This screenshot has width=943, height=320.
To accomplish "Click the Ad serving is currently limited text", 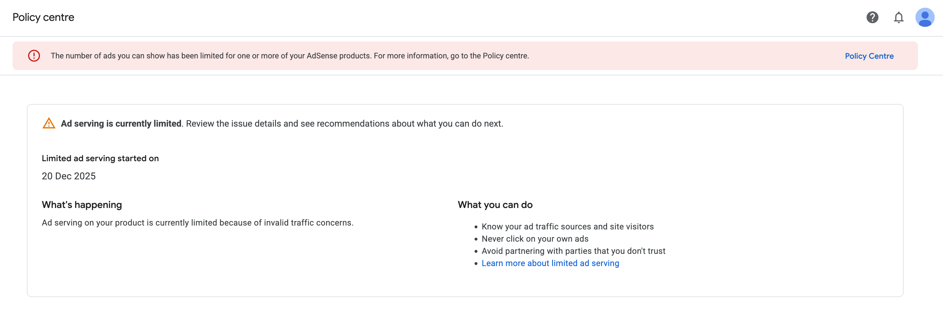I will [x=121, y=123].
